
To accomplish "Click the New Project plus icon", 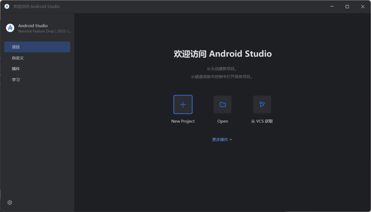I will click(183, 105).
